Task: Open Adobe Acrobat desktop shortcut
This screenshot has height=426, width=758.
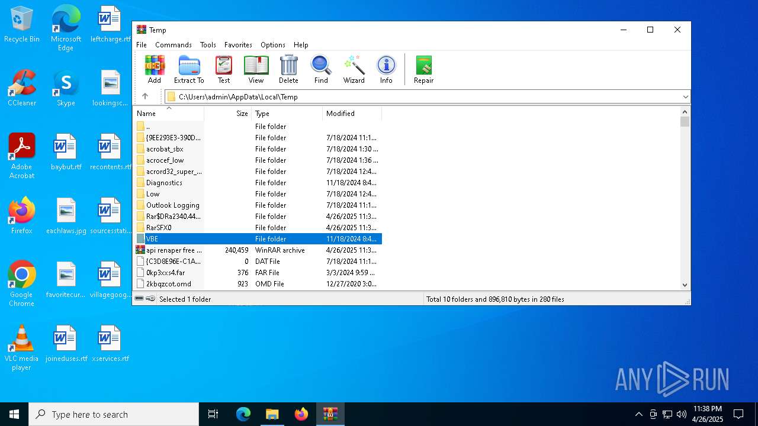Action: pos(22,156)
